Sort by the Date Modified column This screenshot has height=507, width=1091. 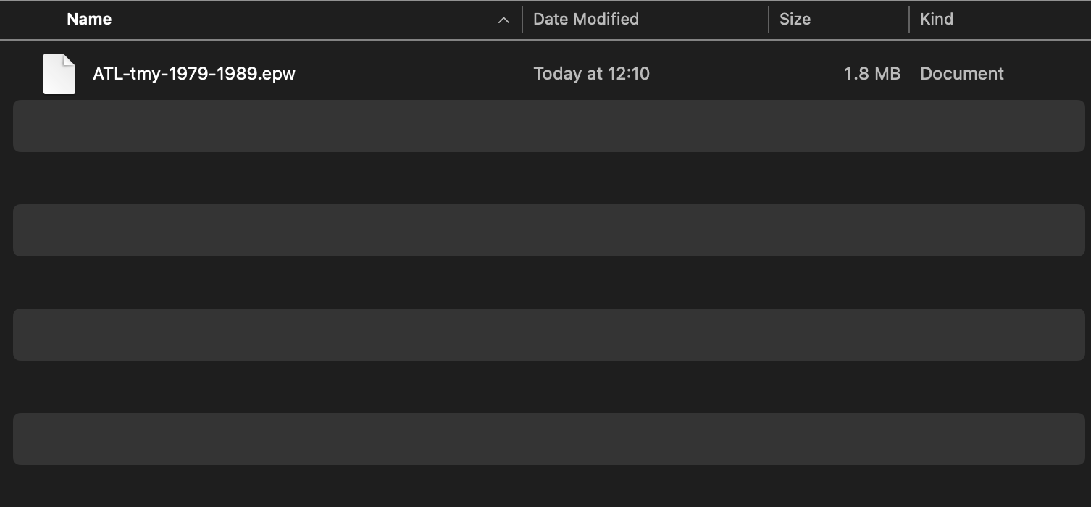click(585, 20)
